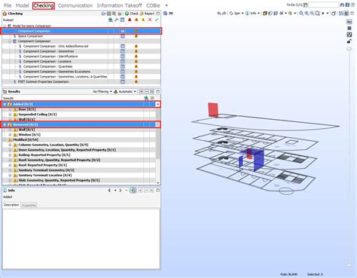Toggle the yellow low severity triangle filter
The height and width of the screenshot is (278, 357).
pos(143,20)
